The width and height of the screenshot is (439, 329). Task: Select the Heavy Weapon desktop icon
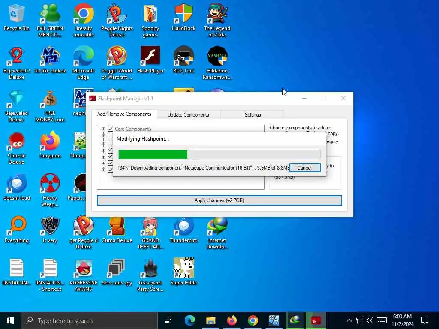pyautogui.click(x=50, y=190)
